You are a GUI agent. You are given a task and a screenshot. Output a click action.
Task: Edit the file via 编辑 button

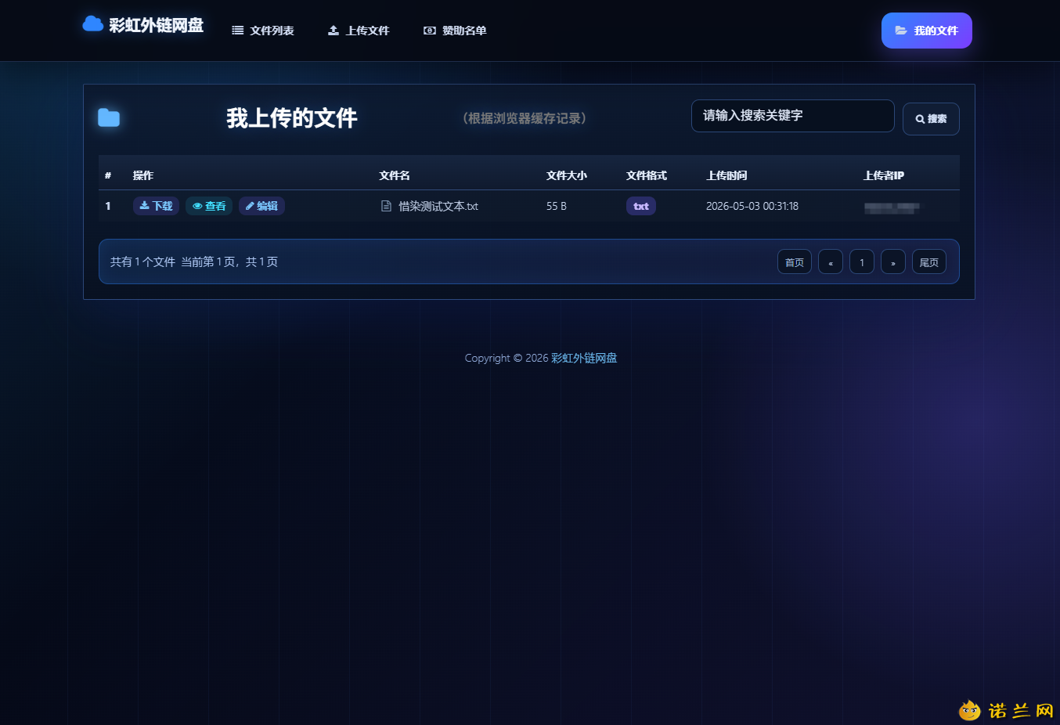(x=261, y=206)
